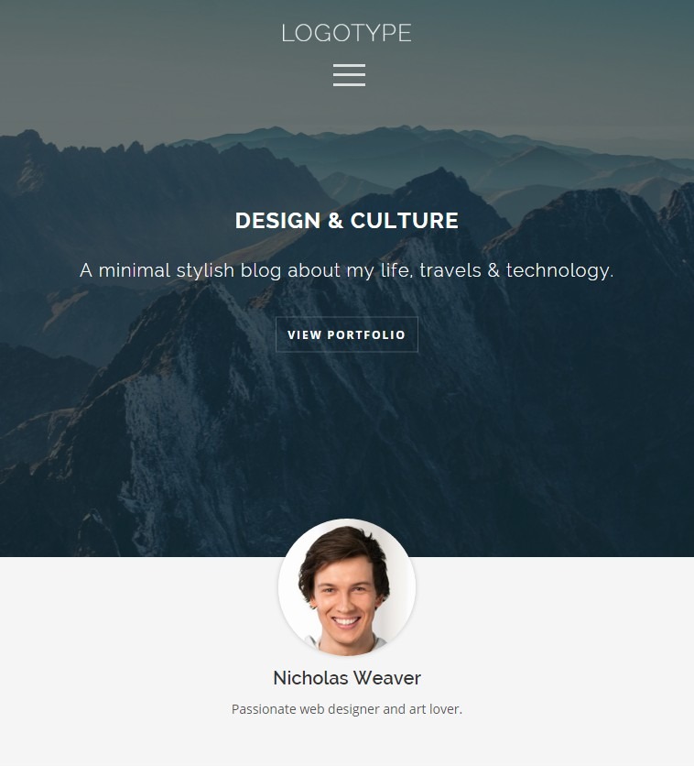Click the word DESIGN in the headline
The width and height of the screenshot is (694, 766).
click(277, 221)
